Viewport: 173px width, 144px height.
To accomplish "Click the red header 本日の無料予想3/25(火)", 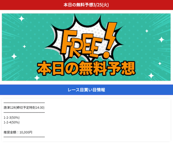I will (86, 5).
